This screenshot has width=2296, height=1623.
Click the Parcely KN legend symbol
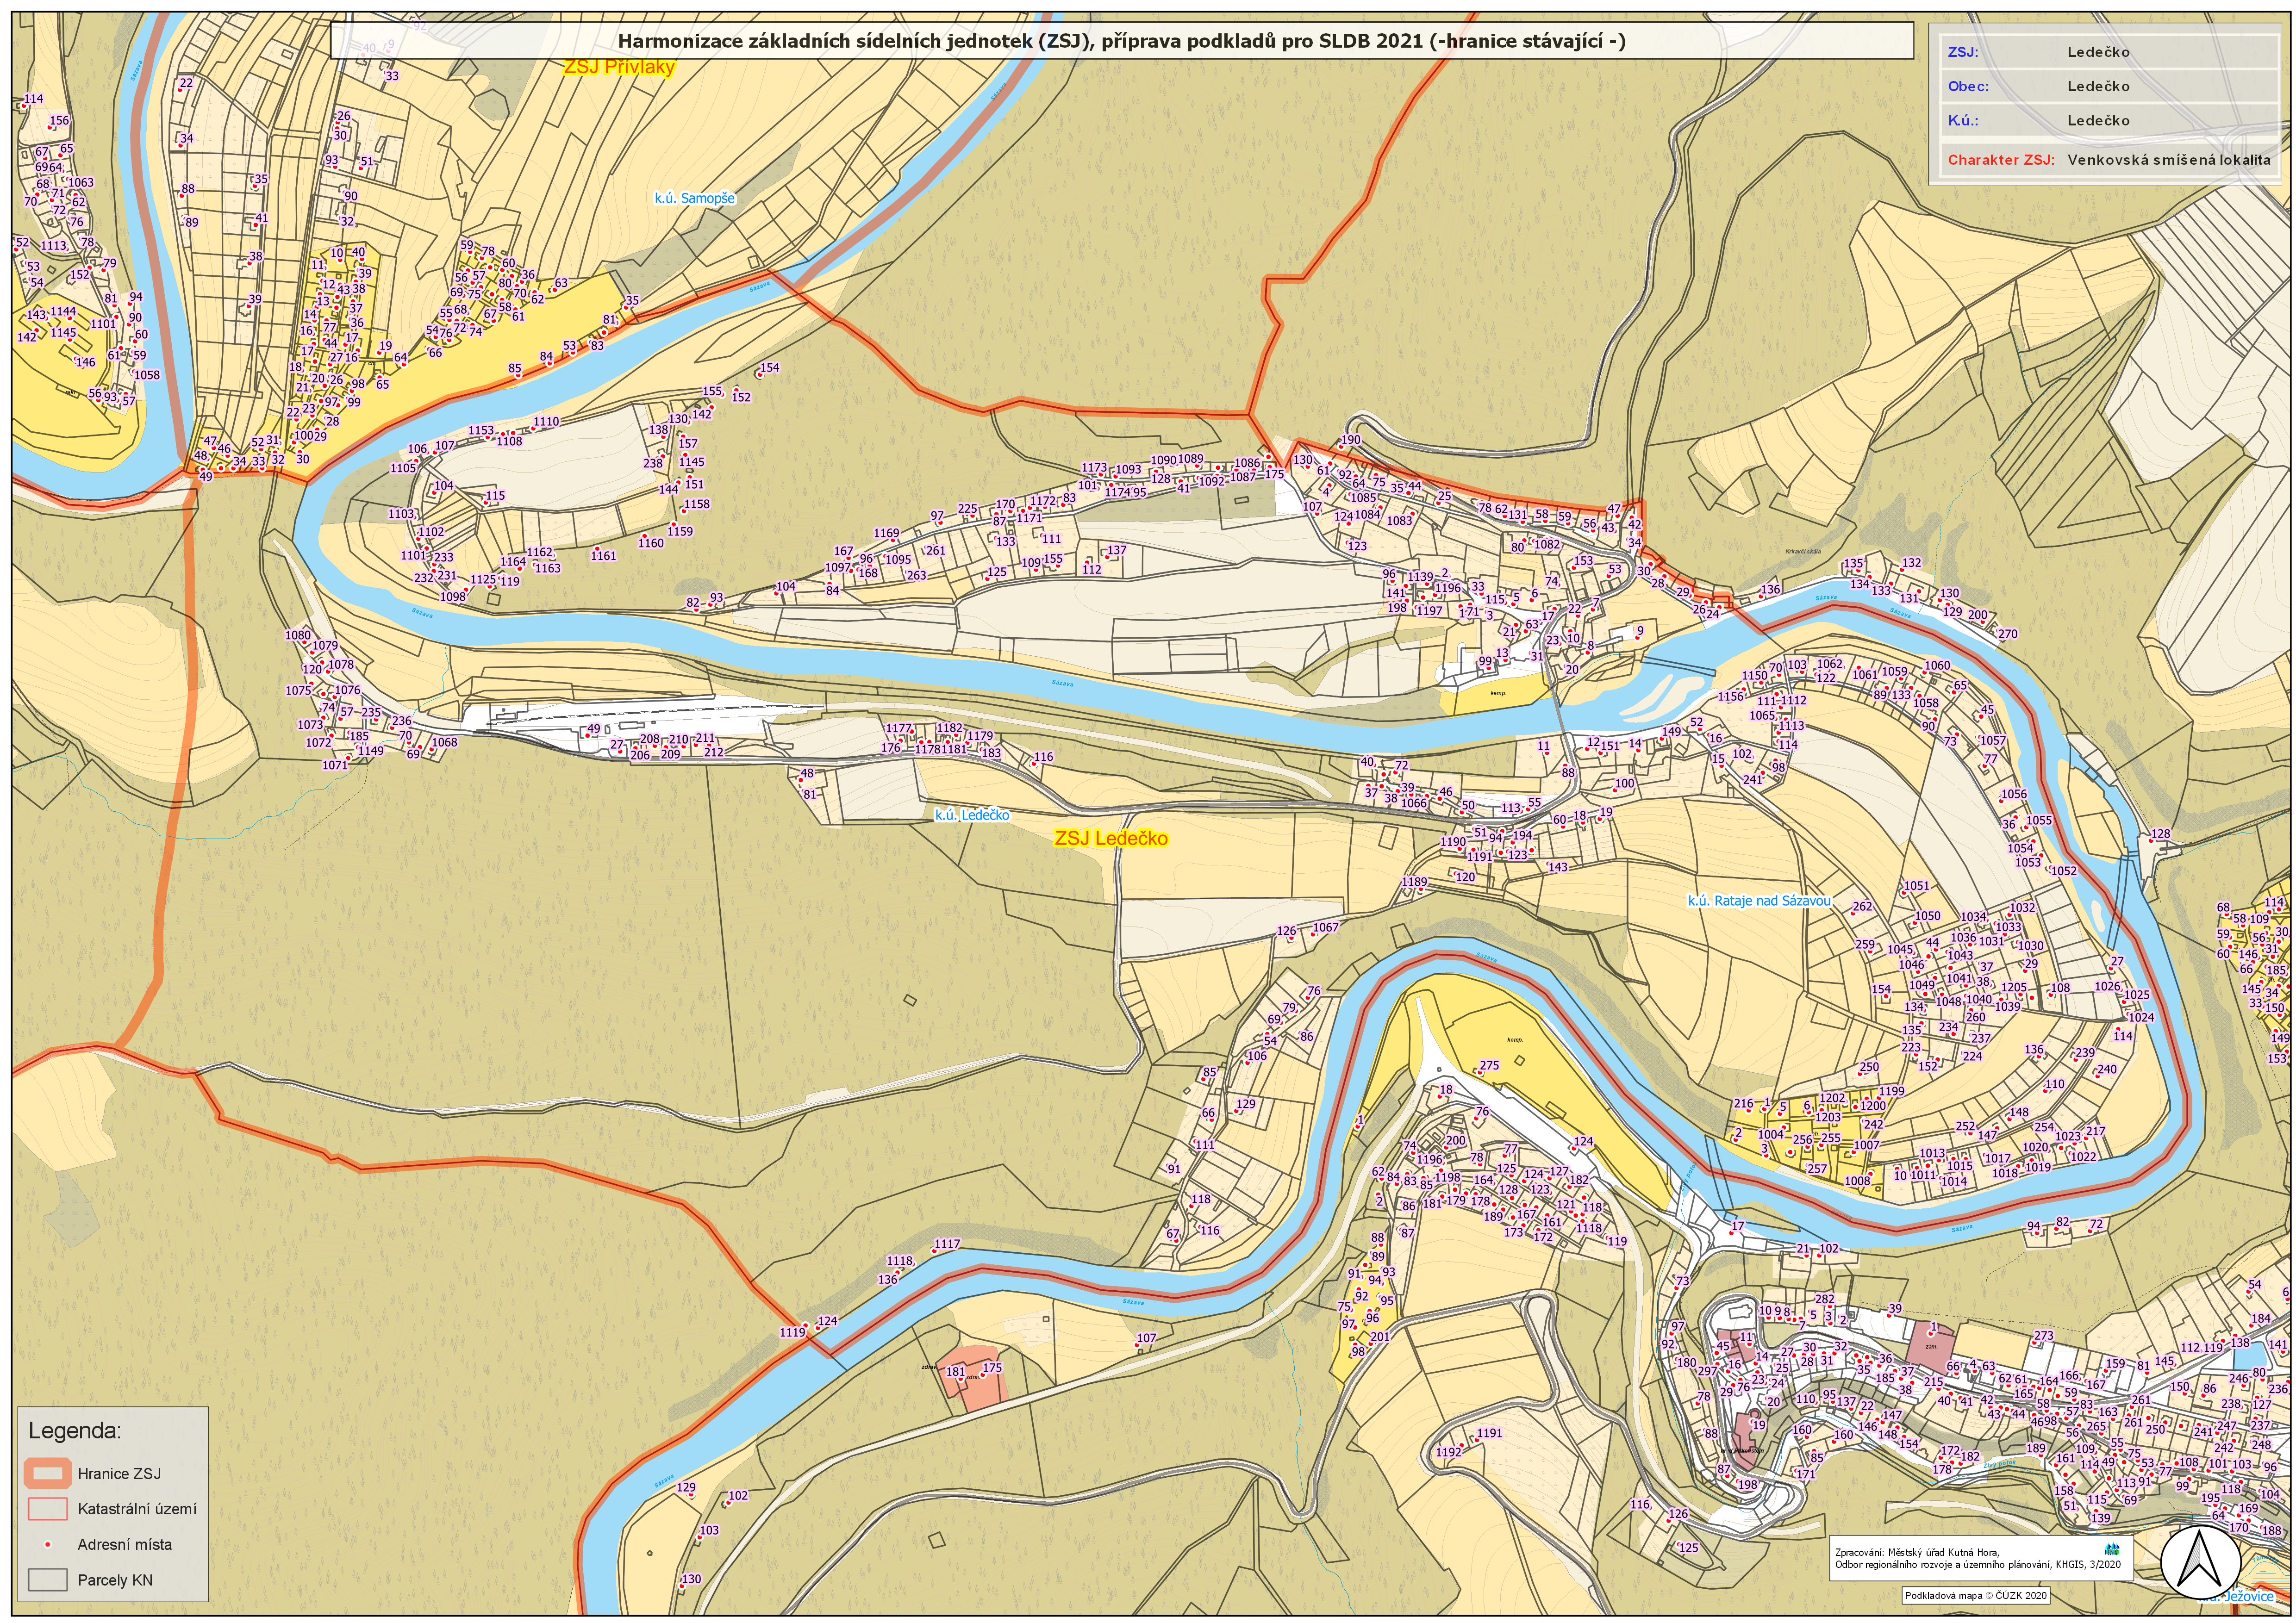tap(47, 1580)
